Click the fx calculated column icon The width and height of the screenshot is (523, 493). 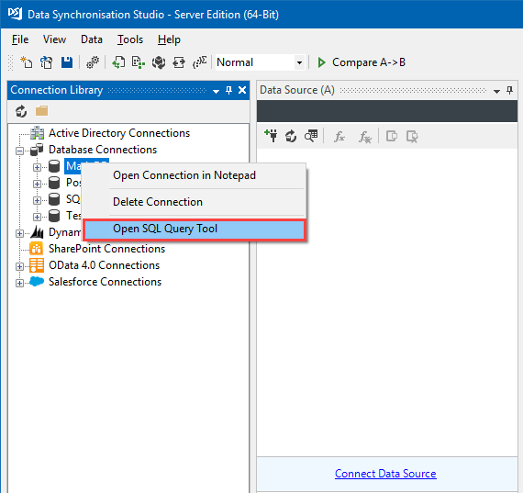coord(339,137)
